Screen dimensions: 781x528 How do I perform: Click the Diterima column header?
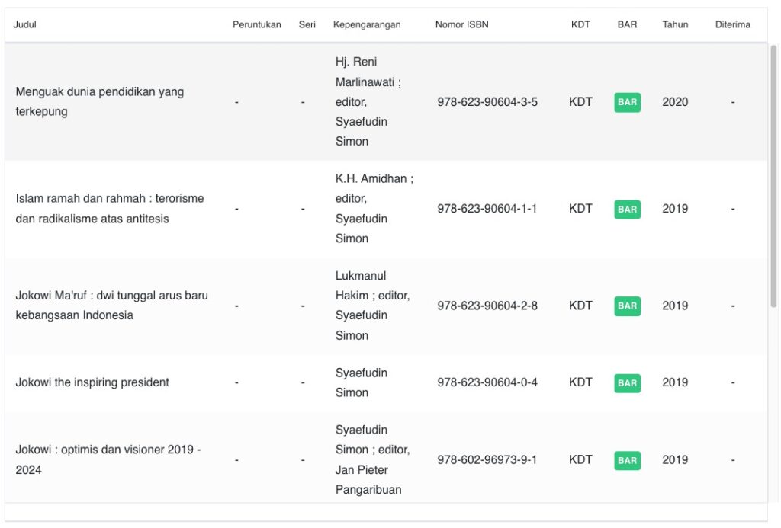732,24
